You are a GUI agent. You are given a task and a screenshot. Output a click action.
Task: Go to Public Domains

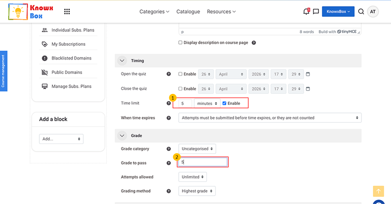click(x=67, y=72)
